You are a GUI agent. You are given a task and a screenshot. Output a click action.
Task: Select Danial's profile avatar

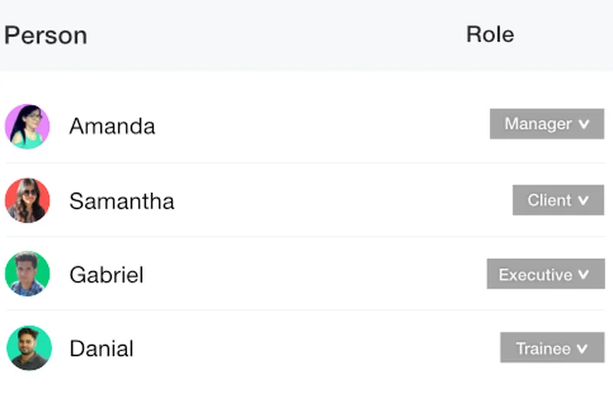pos(28,348)
